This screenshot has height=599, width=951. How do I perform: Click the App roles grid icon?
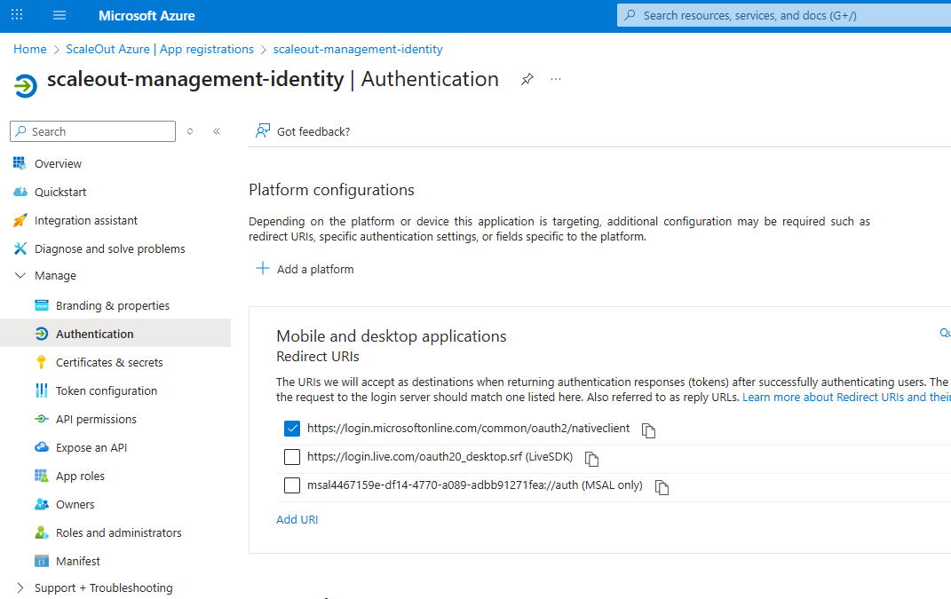pos(41,476)
